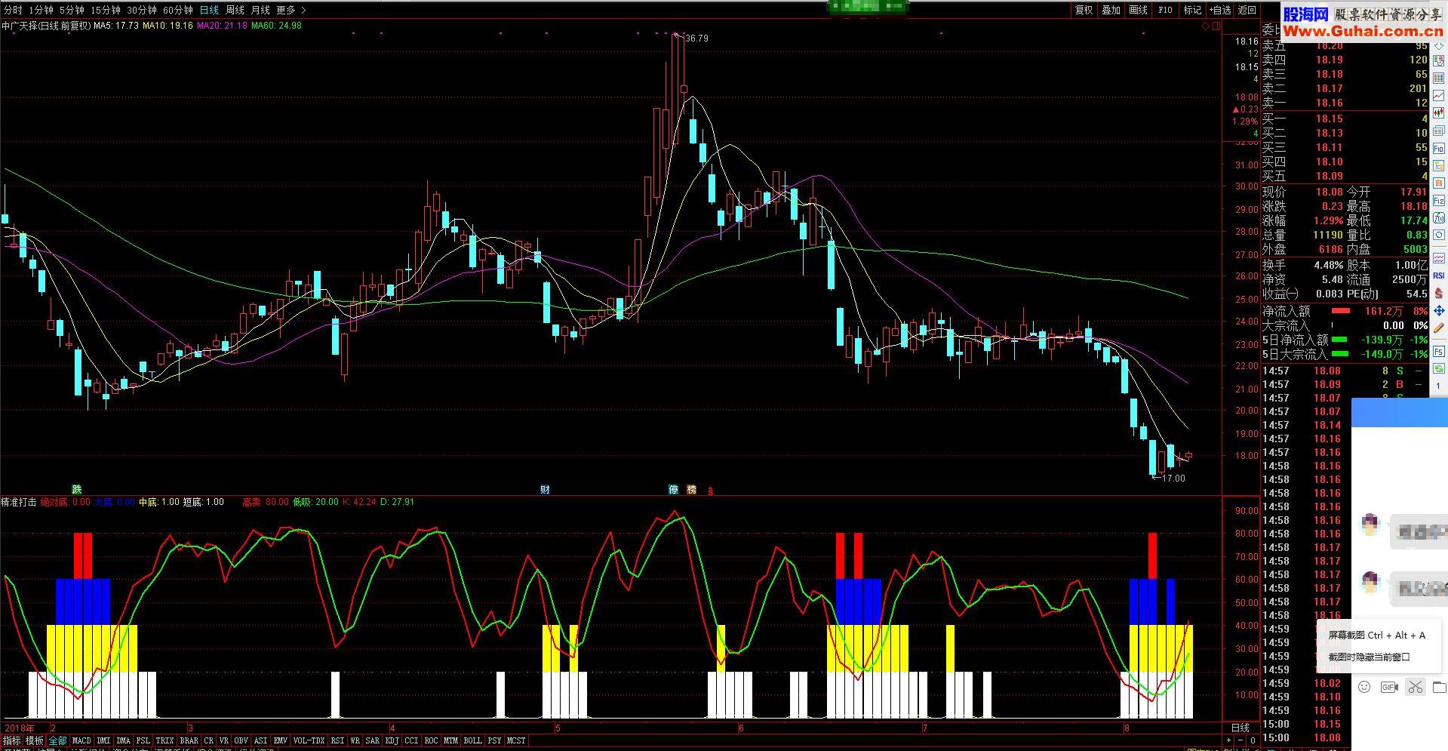Click the F10 sidebar icon

(1439, 149)
